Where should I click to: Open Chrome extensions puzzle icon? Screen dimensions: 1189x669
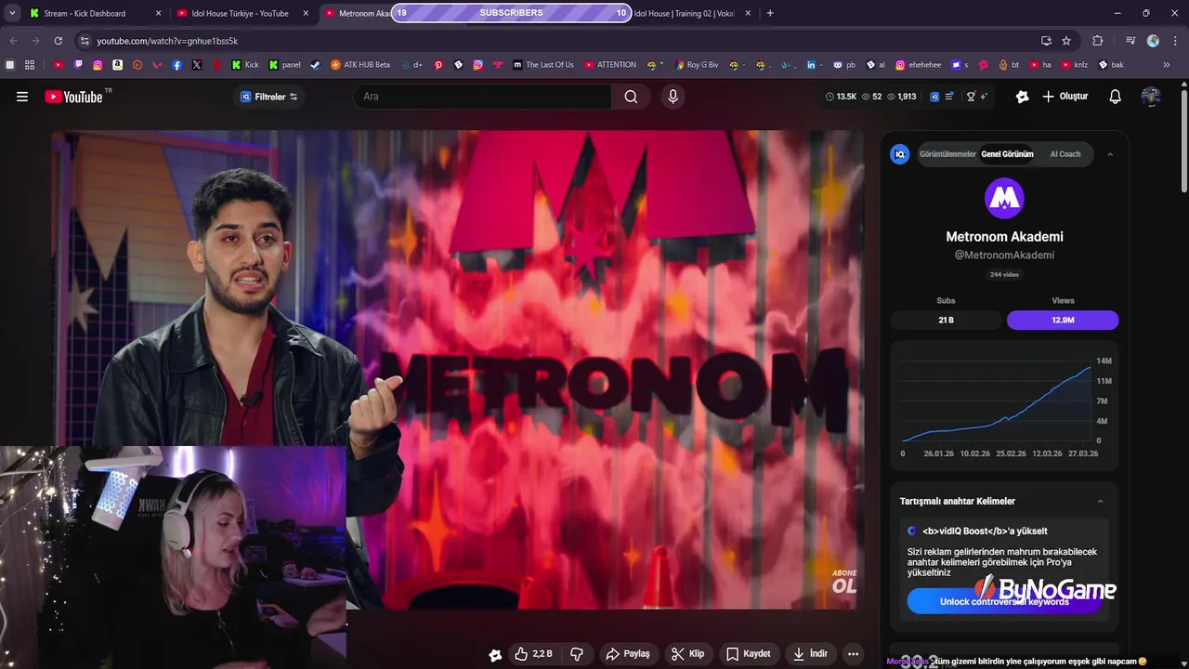click(x=1097, y=41)
